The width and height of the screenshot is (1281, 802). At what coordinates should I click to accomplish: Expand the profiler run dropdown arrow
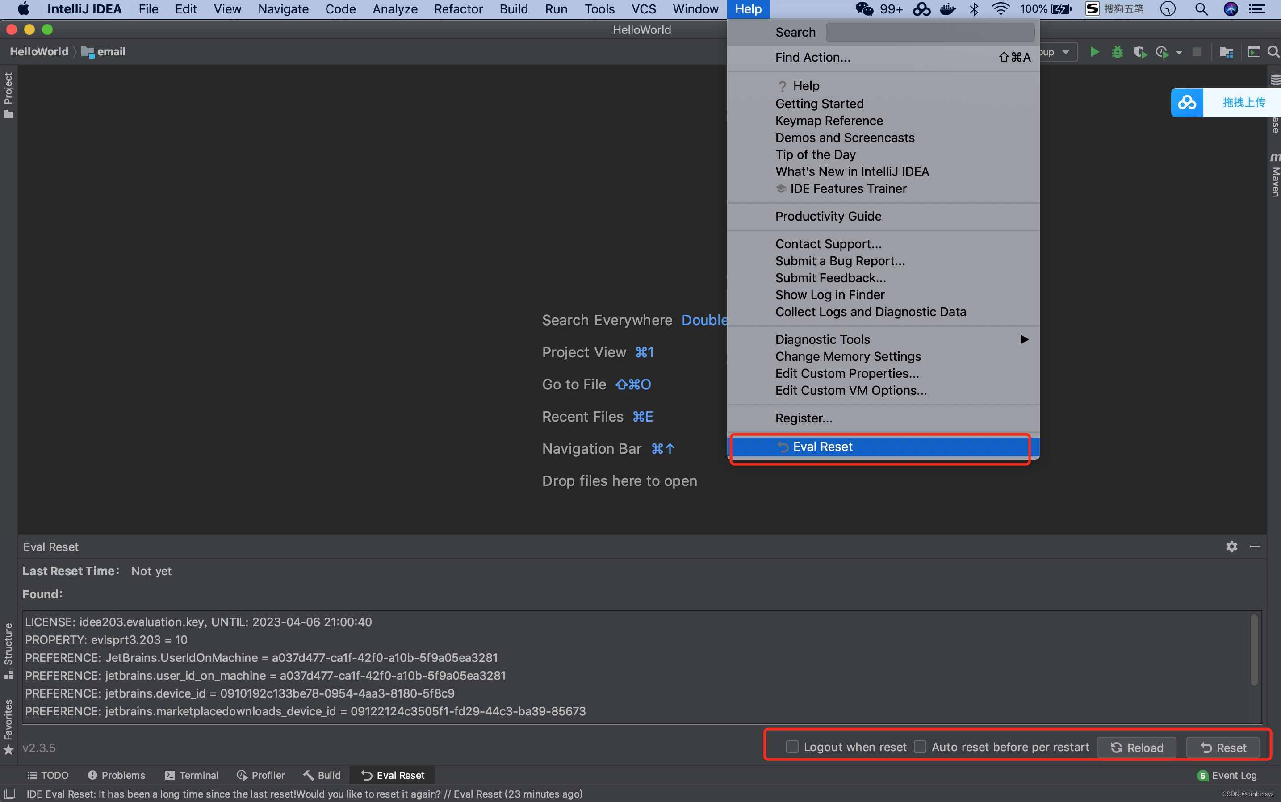(x=1179, y=53)
